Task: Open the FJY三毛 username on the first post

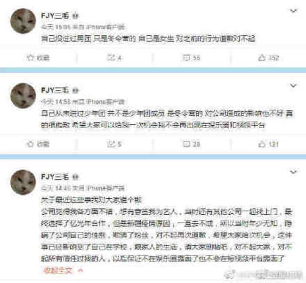Action: [x=55, y=16]
